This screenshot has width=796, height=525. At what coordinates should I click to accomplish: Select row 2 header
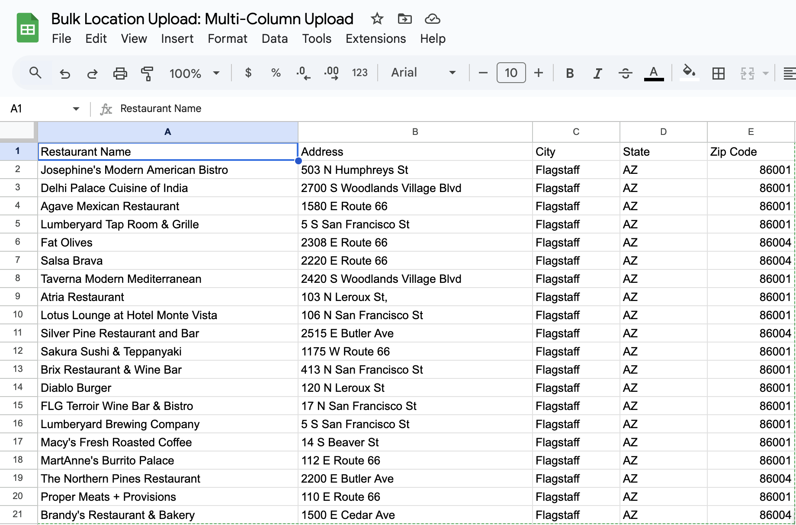(18, 169)
